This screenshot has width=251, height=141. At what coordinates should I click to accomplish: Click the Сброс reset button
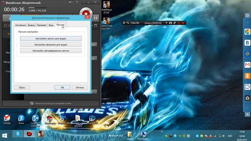[x=22, y=87]
